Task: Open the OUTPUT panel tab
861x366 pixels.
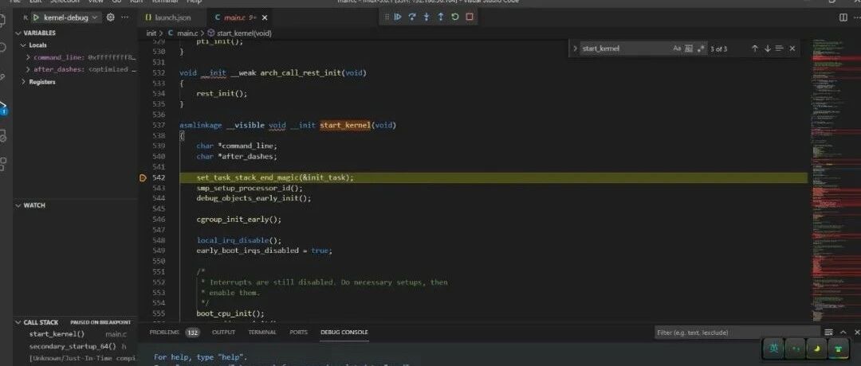Action: pyautogui.click(x=223, y=332)
